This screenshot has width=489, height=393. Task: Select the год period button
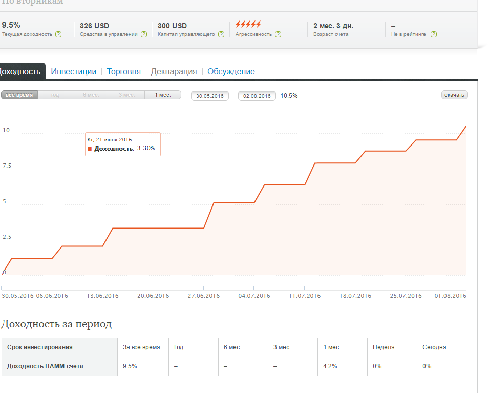(x=55, y=95)
